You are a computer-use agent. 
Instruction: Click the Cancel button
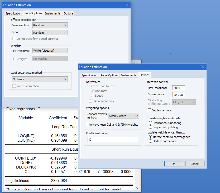click(195, 164)
